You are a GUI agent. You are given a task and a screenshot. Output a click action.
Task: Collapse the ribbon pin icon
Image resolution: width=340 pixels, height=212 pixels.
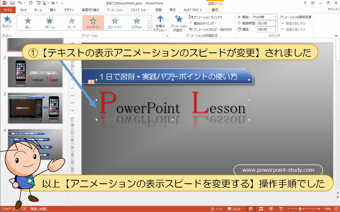pos(336,36)
